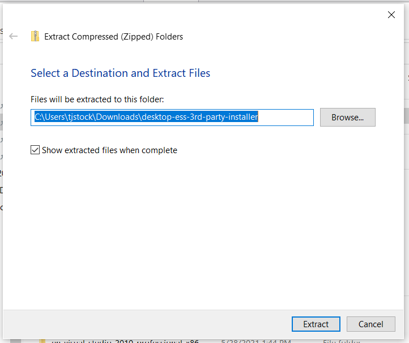This screenshot has width=409, height=343.
Task: Click the back arrow in dialog header
Action: click(14, 36)
